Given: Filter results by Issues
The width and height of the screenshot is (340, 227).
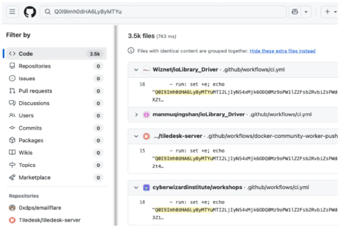Looking at the screenshot, I should [x=56, y=79].
